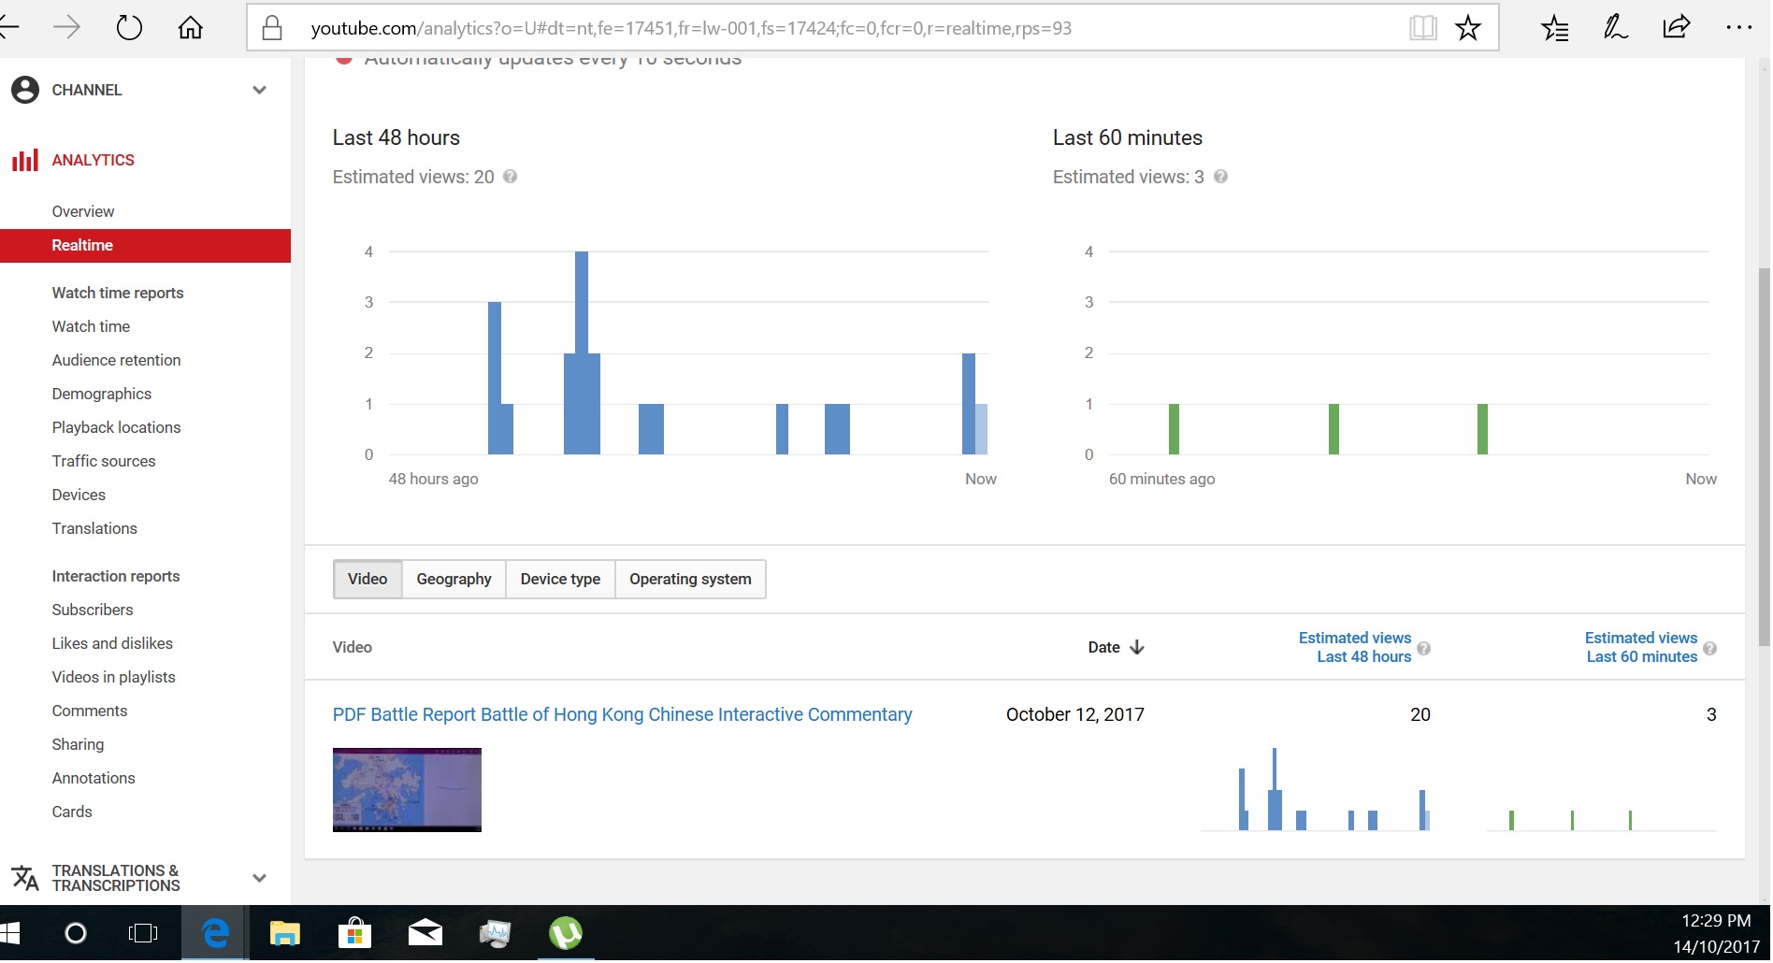Open the Traffic sources report
The height and width of the screenshot is (963, 1773).
(x=104, y=461)
